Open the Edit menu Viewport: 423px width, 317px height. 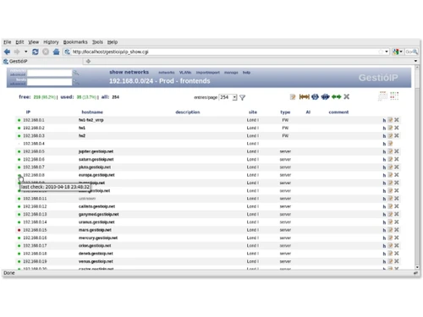[x=19, y=42]
